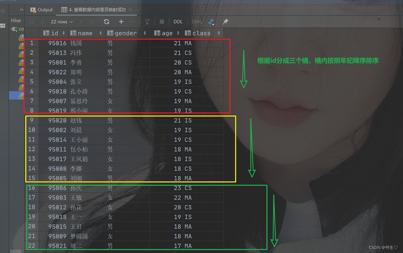Click the class cell MA in 郑明's row
Image resolution: width=403 pixels, height=253 pixels.
pos(203,72)
